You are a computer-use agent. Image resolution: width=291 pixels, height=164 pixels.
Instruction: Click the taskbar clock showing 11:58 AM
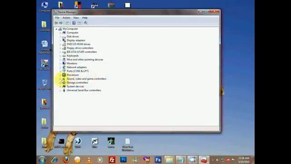[244, 160]
